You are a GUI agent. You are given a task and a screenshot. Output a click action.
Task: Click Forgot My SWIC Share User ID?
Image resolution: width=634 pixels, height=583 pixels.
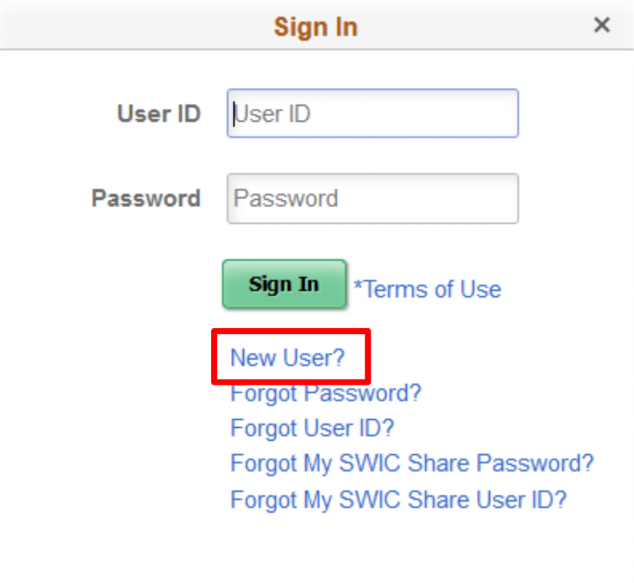coord(398,499)
